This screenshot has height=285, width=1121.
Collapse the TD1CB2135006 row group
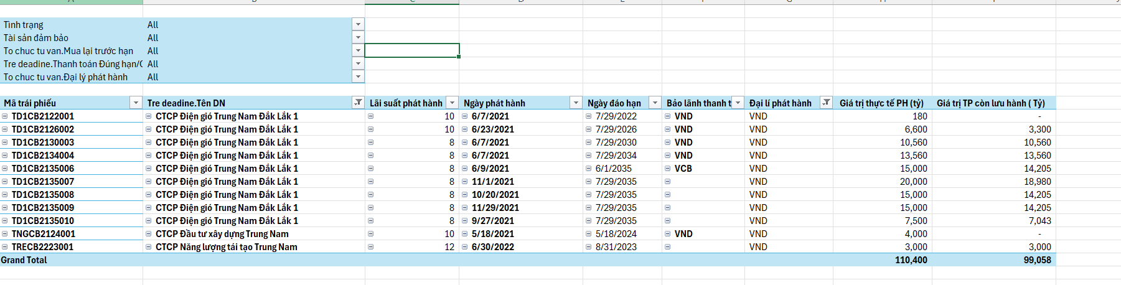coord(5,169)
